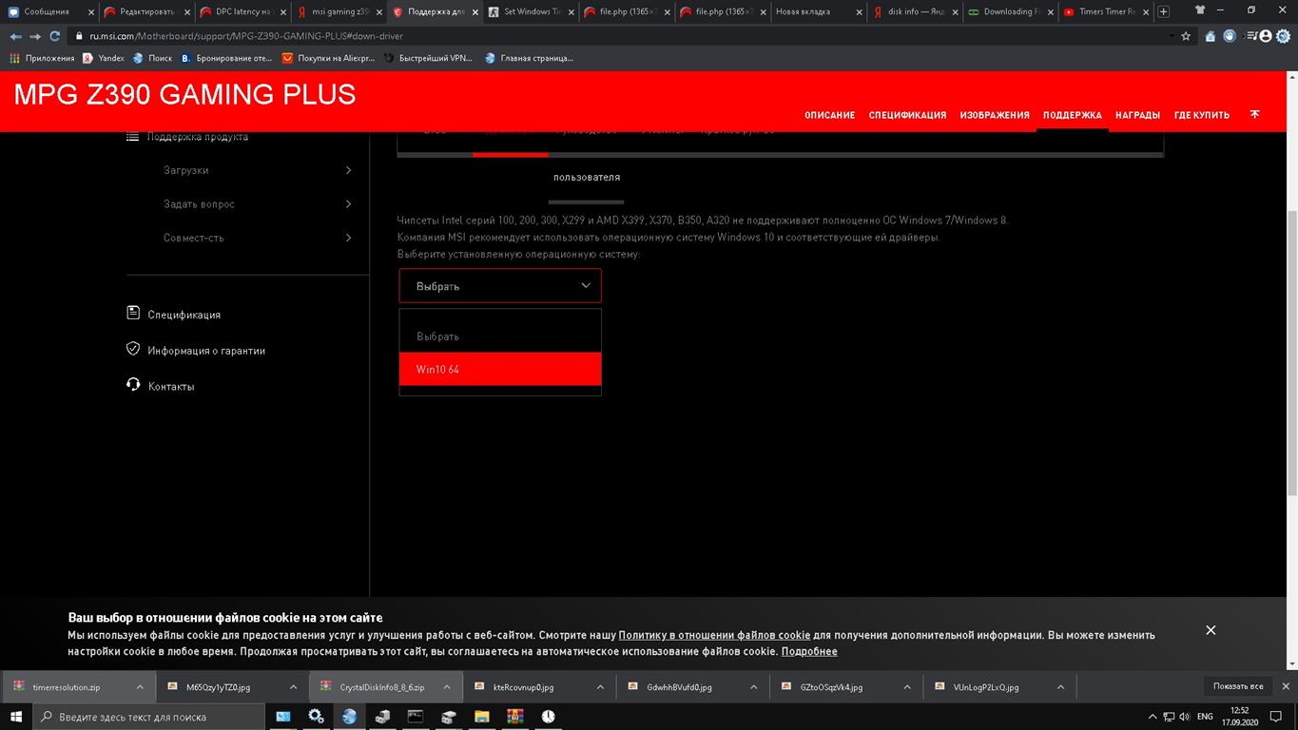This screenshot has height=730, width=1298.
Task: Open a new browser tab with plus button
Action: click(x=1163, y=11)
